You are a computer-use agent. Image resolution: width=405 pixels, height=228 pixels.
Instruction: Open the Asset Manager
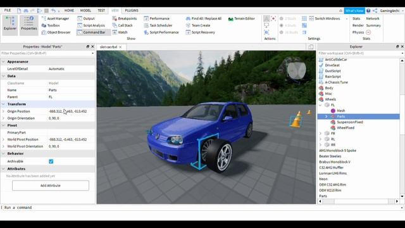pos(55,18)
